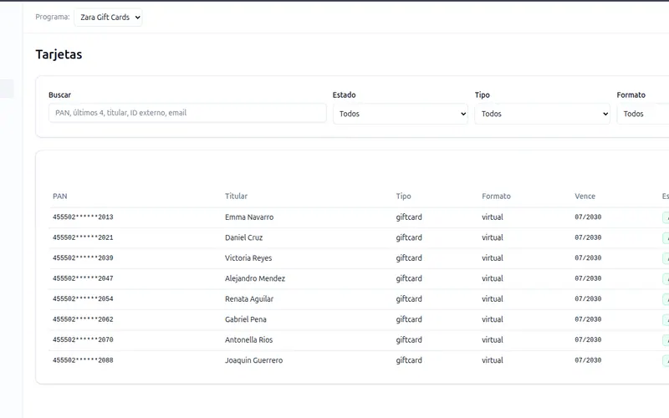This screenshot has width=669, height=418.
Task: Click cardholder Gabriel Pena
Action: pos(245,319)
